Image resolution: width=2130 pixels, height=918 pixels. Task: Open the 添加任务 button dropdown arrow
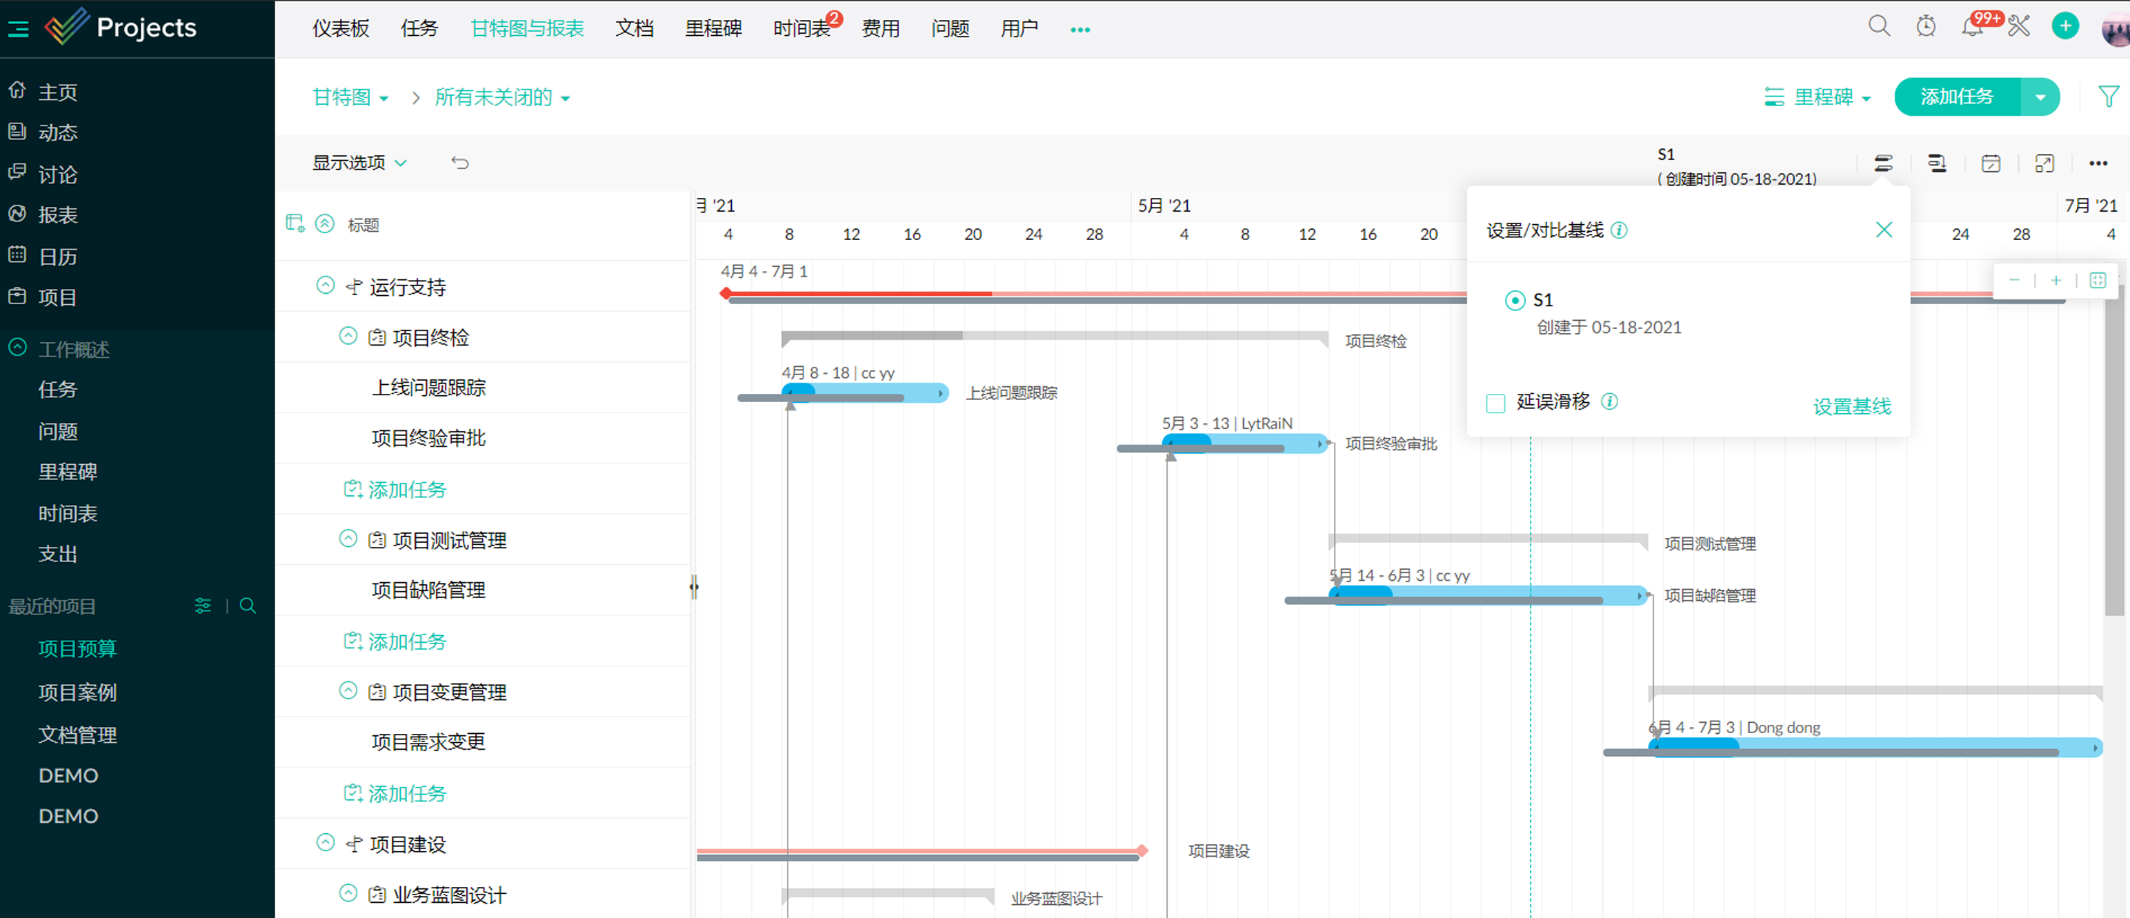[x=2040, y=97]
